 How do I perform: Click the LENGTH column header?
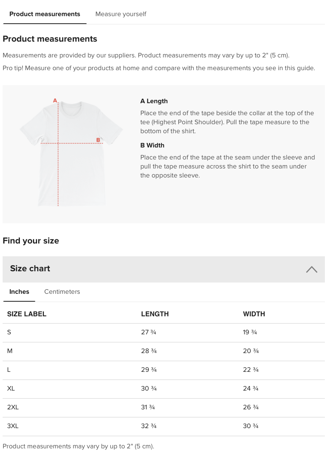155,314
